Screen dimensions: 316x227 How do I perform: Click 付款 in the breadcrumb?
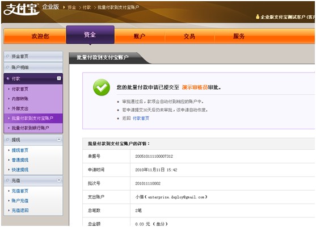pos(87,7)
